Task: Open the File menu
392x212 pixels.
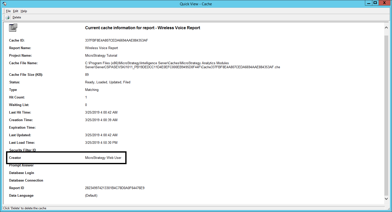Action: 8,11
